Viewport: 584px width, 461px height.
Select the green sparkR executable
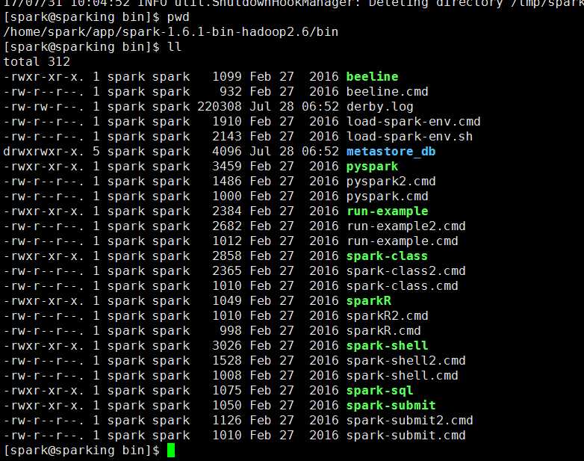(368, 301)
